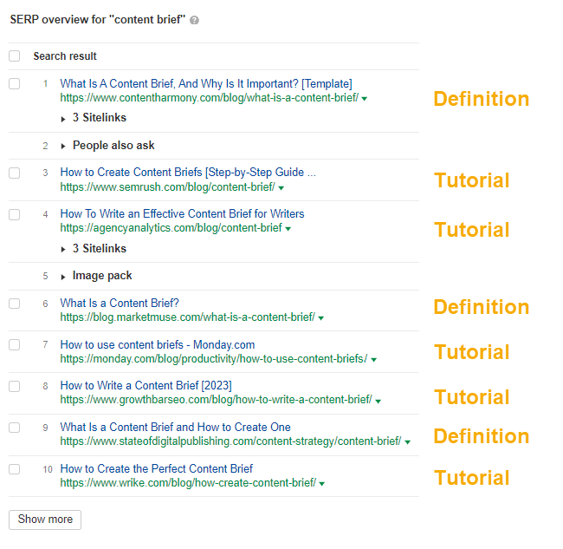
Task: Check the box for contentharmony.com result
Action: pos(14,84)
